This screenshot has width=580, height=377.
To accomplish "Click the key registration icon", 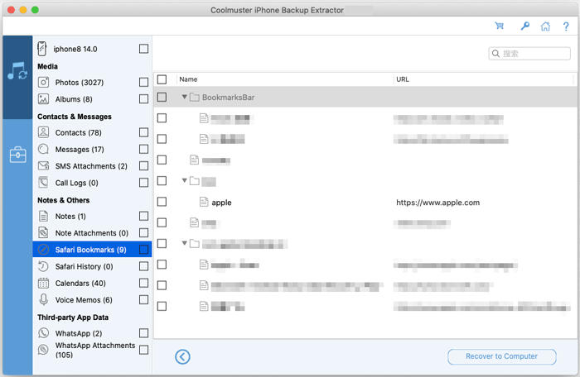I will click(524, 26).
